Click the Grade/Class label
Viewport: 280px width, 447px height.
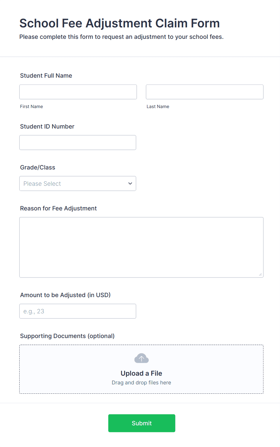point(38,167)
